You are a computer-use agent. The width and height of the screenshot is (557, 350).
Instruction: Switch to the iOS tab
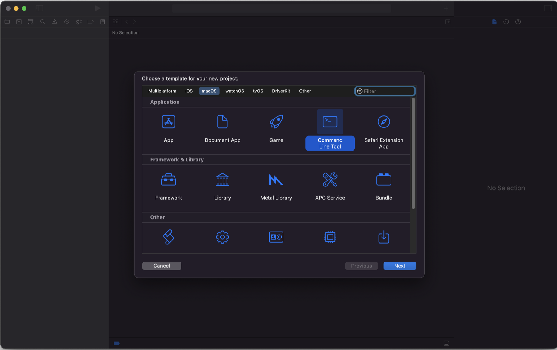point(189,91)
